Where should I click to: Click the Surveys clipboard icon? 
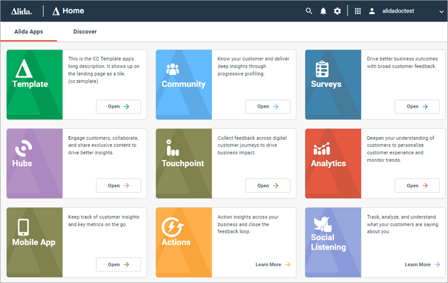[322, 69]
